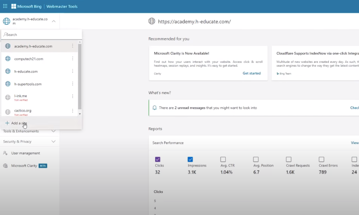359x215 pixels.
Task: Click the User management icon
Action: [x=6, y=153]
